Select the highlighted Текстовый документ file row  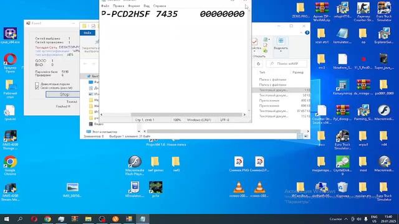281,90
